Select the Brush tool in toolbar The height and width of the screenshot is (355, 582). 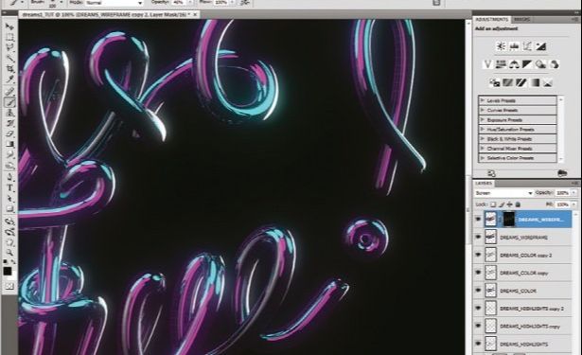tap(9, 102)
